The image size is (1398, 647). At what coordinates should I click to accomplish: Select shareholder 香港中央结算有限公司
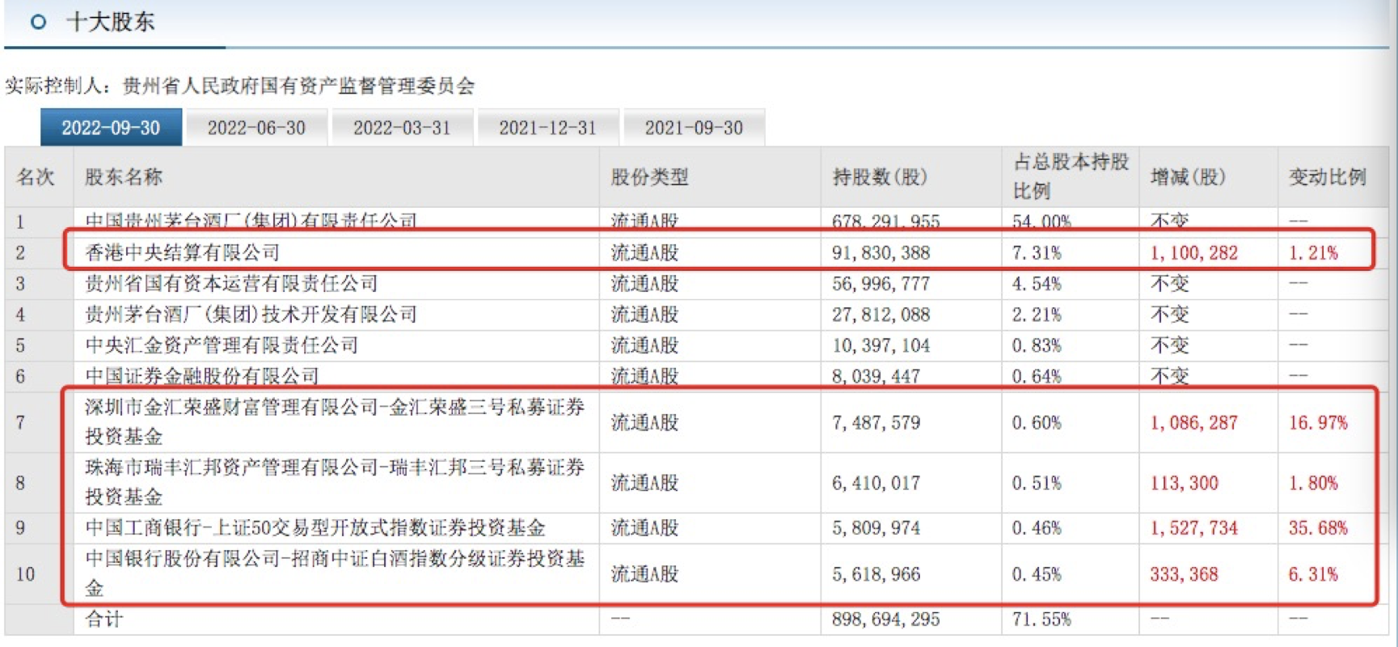pyautogui.click(x=183, y=252)
